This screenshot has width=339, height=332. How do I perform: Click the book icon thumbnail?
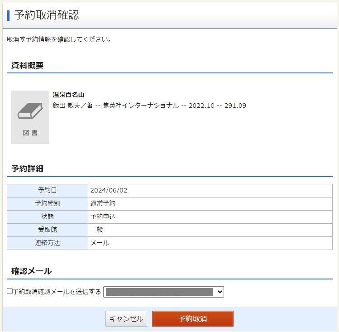click(30, 111)
